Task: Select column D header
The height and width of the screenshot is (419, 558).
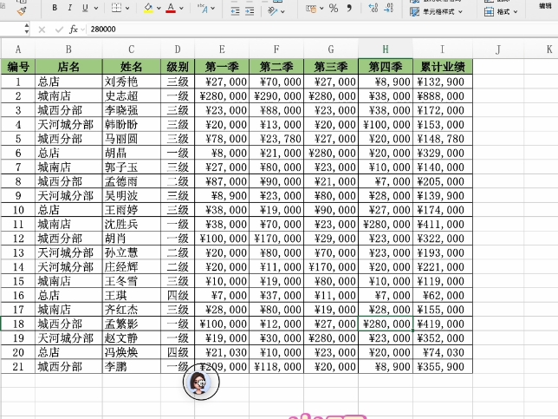Action: (x=178, y=49)
